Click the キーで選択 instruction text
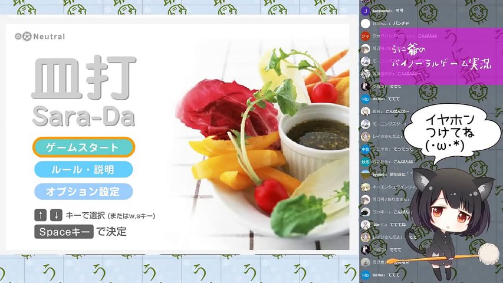This screenshot has width=503, height=283. pos(86,215)
